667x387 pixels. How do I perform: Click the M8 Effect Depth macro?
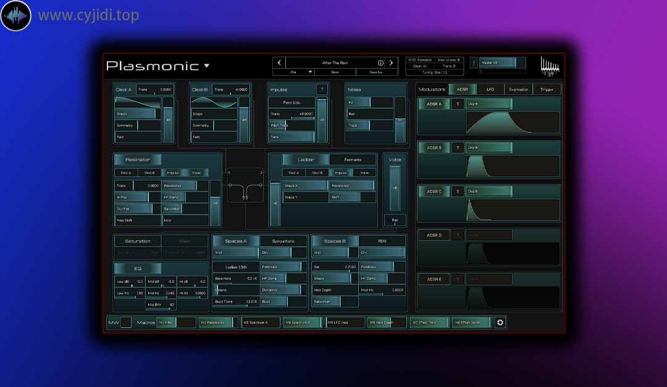coord(471,322)
